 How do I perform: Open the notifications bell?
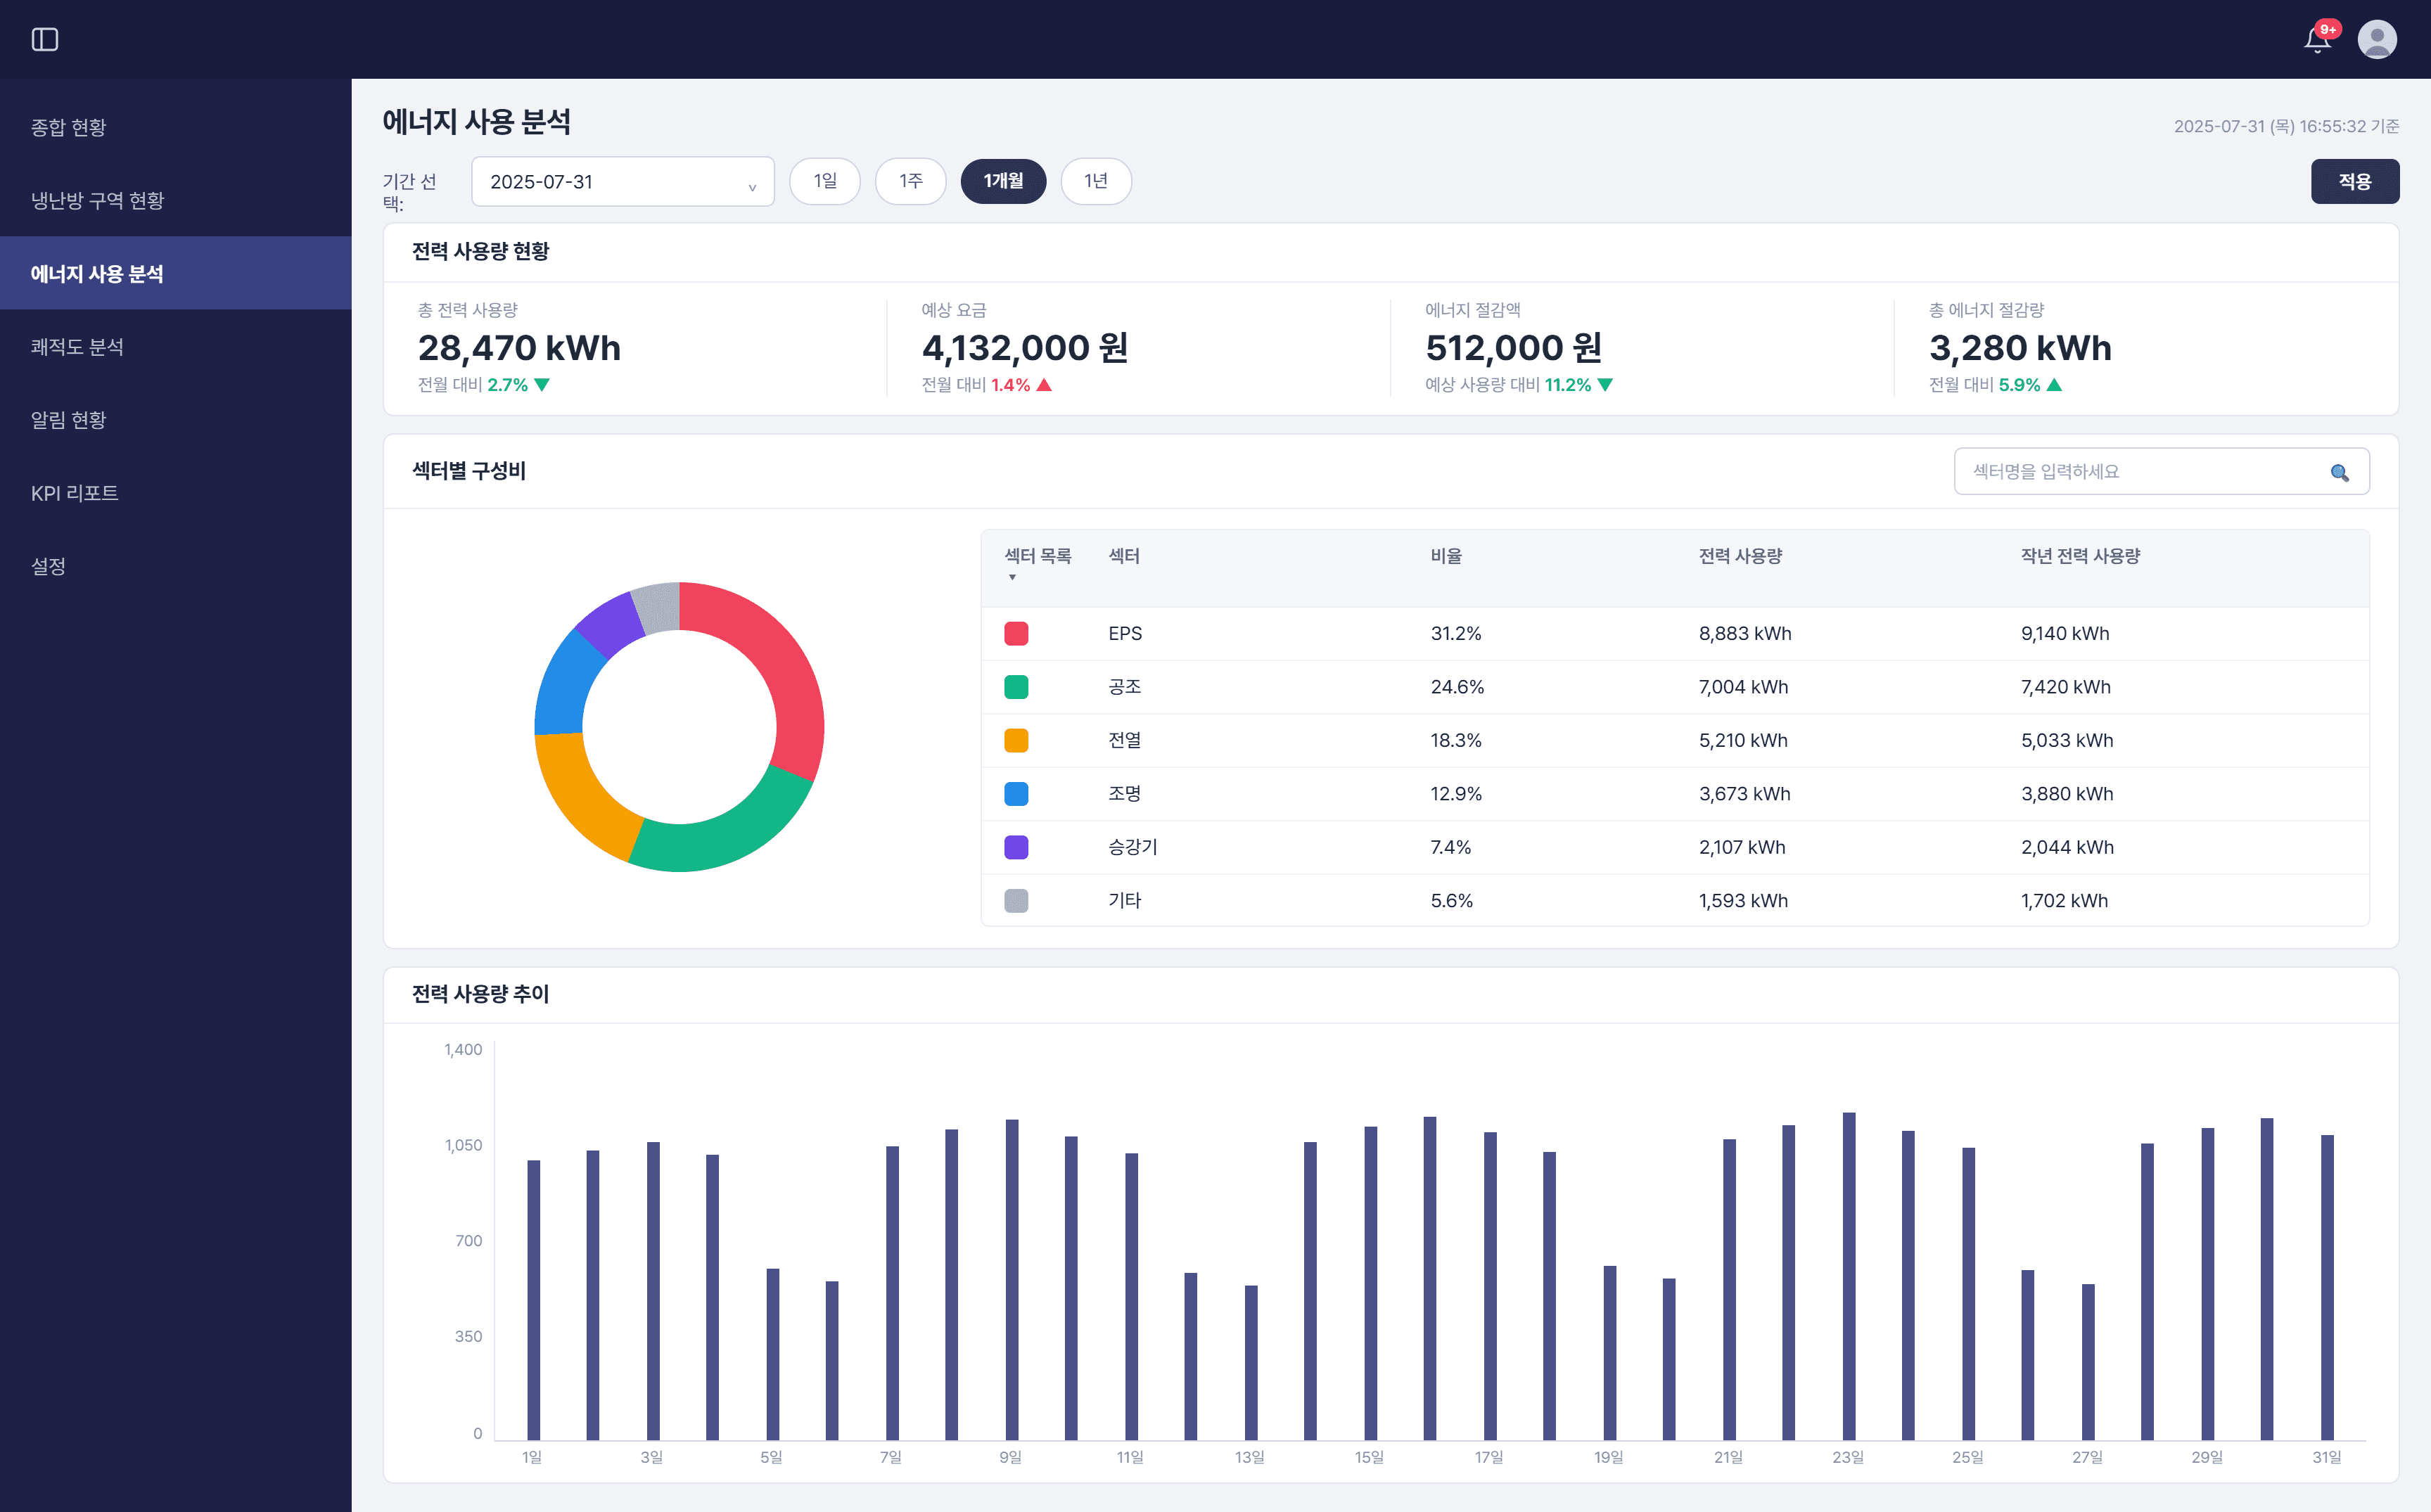[x=2317, y=39]
